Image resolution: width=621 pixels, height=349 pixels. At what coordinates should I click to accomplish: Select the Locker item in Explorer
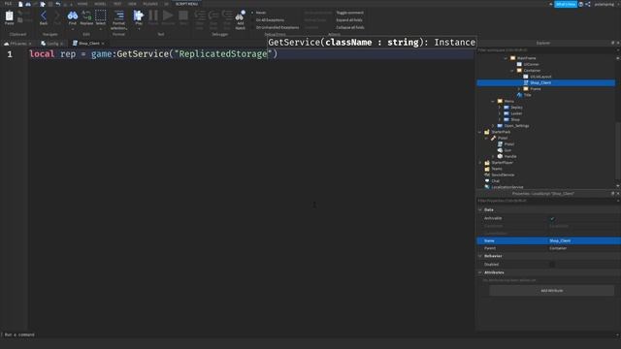click(516, 113)
